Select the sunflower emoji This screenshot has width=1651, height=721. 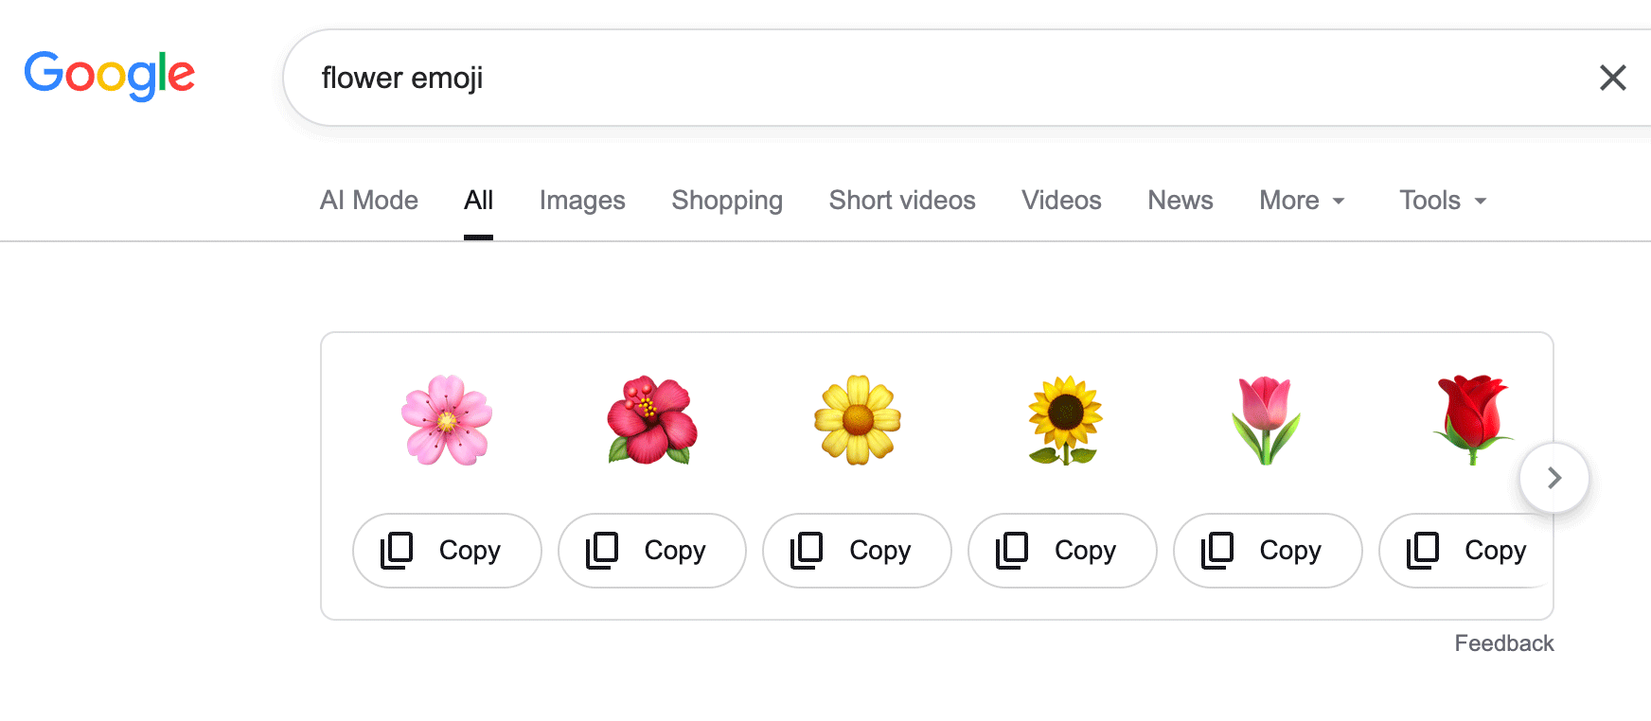(1065, 420)
